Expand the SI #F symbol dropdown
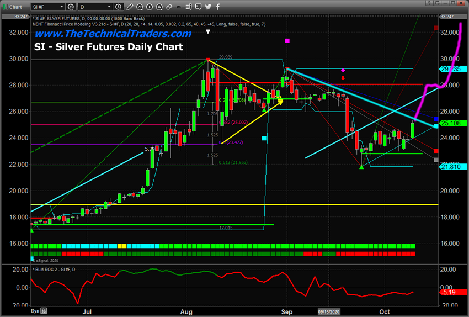Viewport: 469px width, 317px height. coord(61,7)
